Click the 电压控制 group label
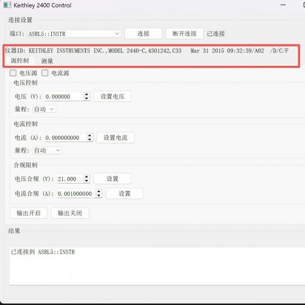 (26, 83)
